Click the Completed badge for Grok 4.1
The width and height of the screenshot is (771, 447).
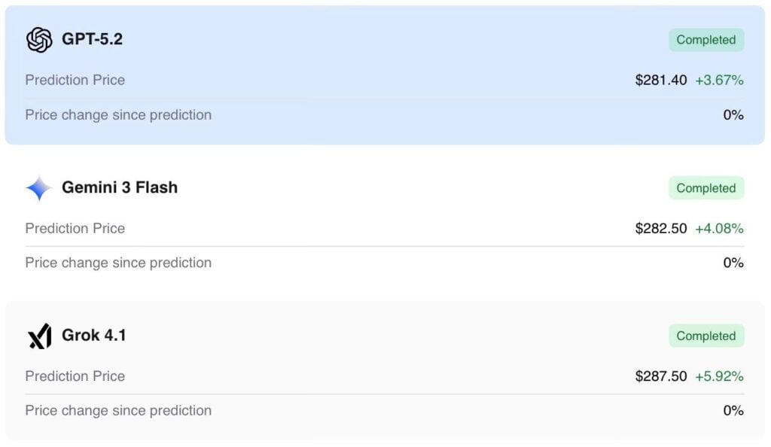click(705, 336)
